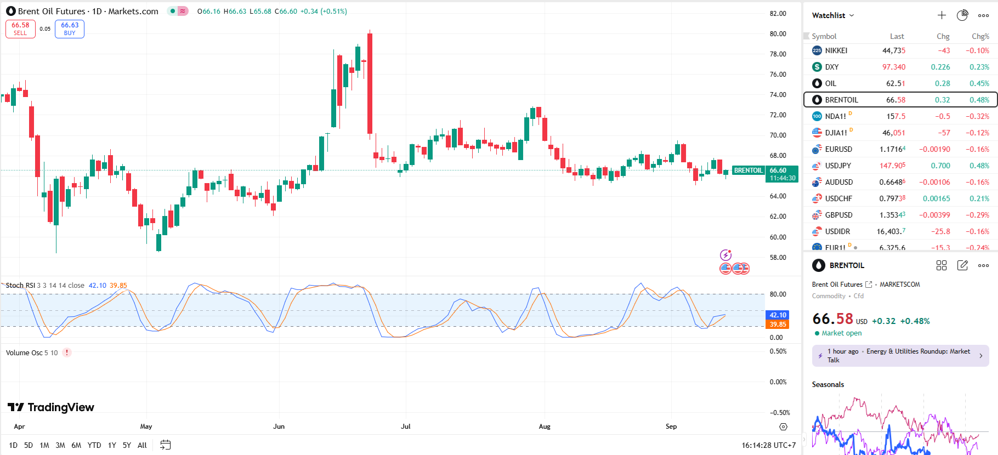The width and height of the screenshot is (998, 455).
Task: Click the BRENTOIL details grid layout icon
Action: pyautogui.click(x=942, y=265)
